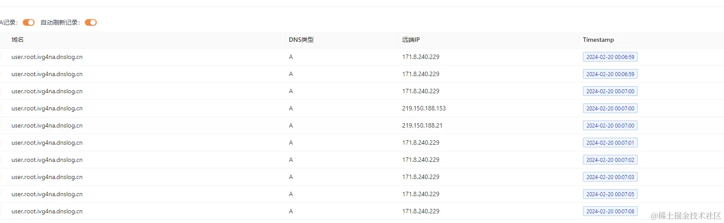Select domain in the 00:07:05 row

(x=47, y=194)
